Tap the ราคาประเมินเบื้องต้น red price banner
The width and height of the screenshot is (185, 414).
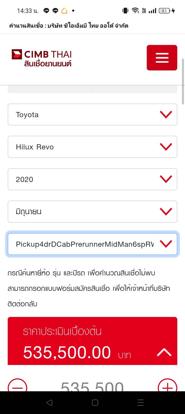coord(77,341)
